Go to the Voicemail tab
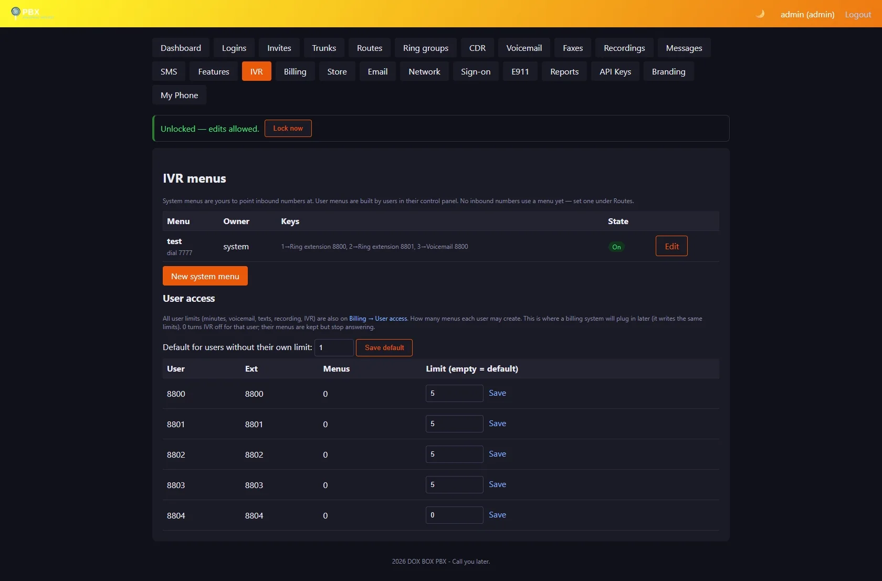 point(524,48)
